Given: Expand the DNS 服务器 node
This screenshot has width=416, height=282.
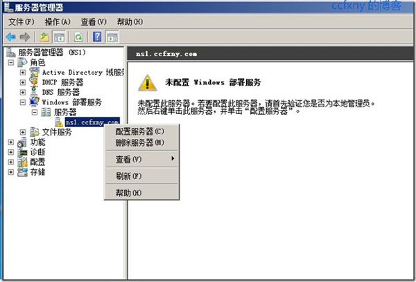Looking at the screenshot, I should [x=23, y=93].
